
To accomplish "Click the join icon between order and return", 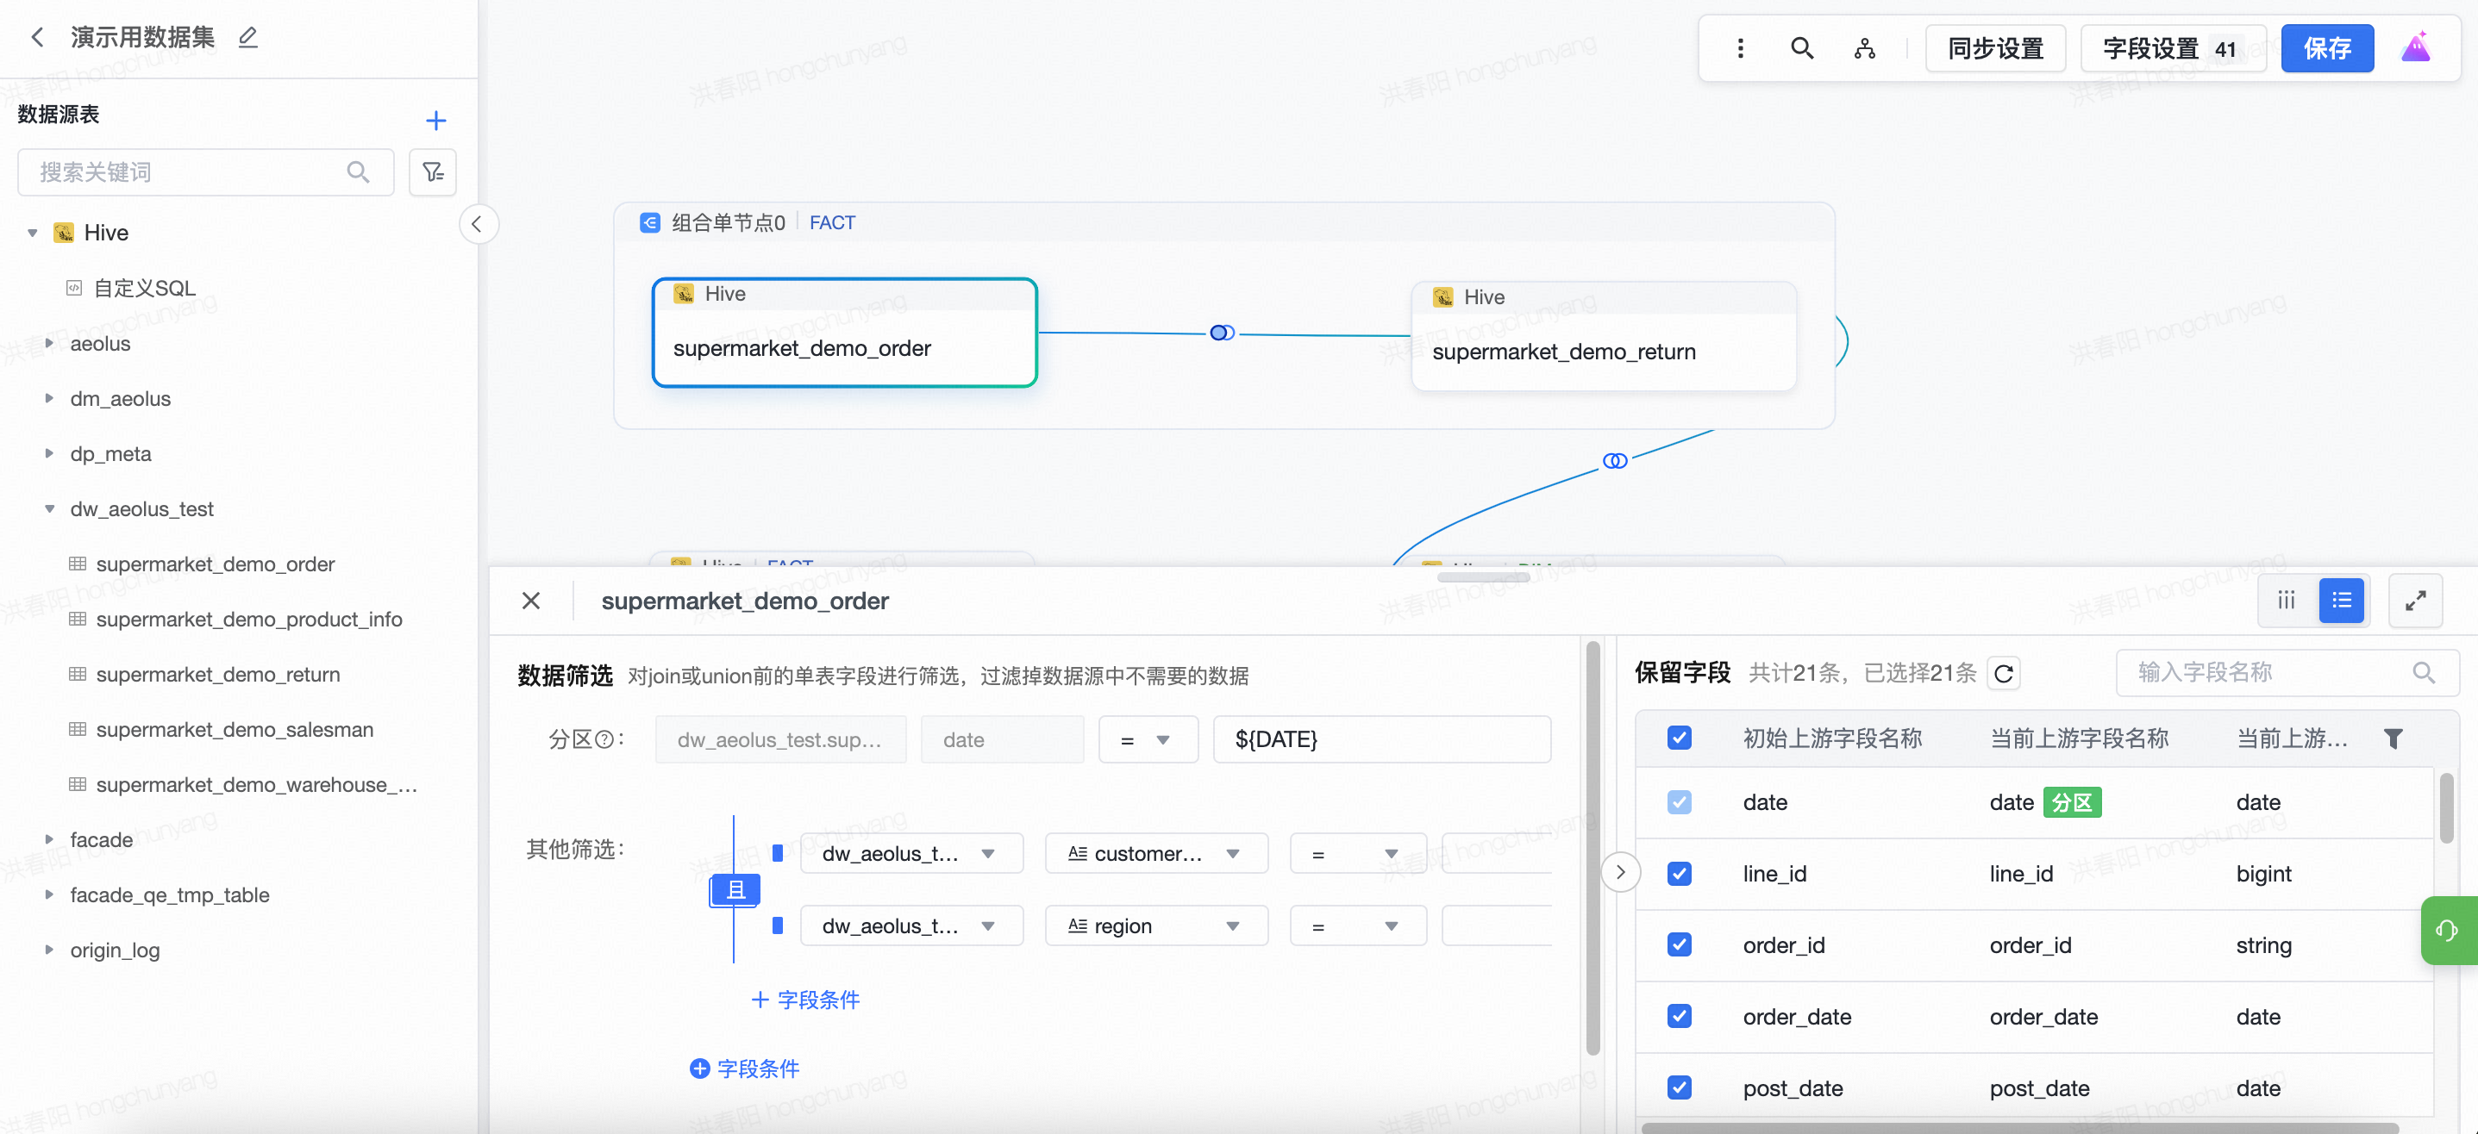I will click(1222, 333).
